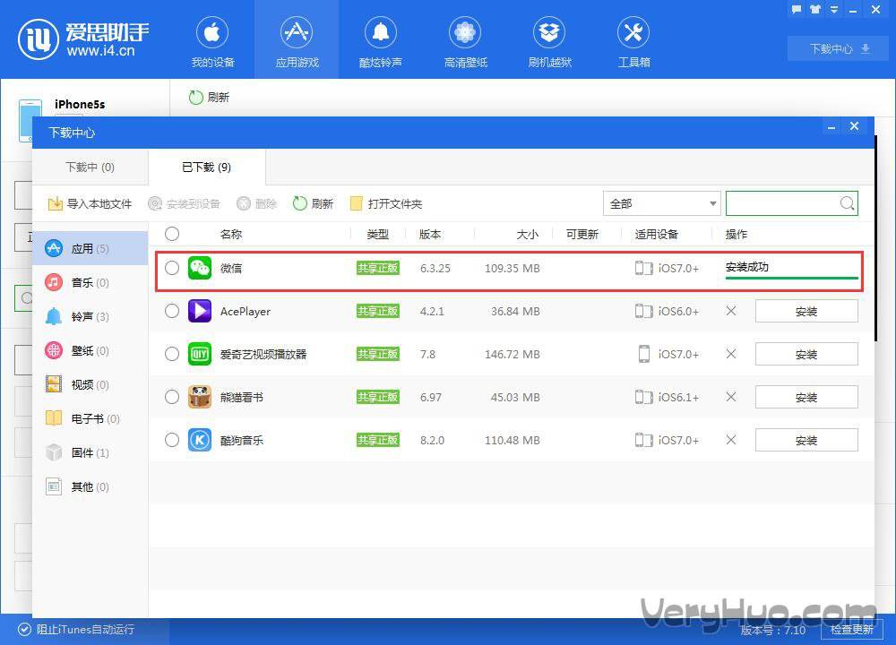Image resolution: width=896 pixels, height=645 pixels.
Task: Select the checkbox next to 微信
Action: coord(171,268)
